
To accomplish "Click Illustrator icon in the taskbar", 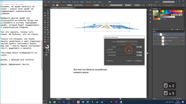I will (45, 102).
